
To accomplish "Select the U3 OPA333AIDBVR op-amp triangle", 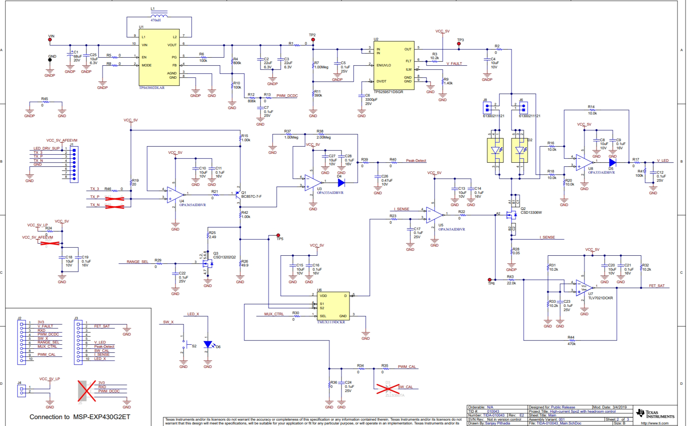I will tap(313, 183).
